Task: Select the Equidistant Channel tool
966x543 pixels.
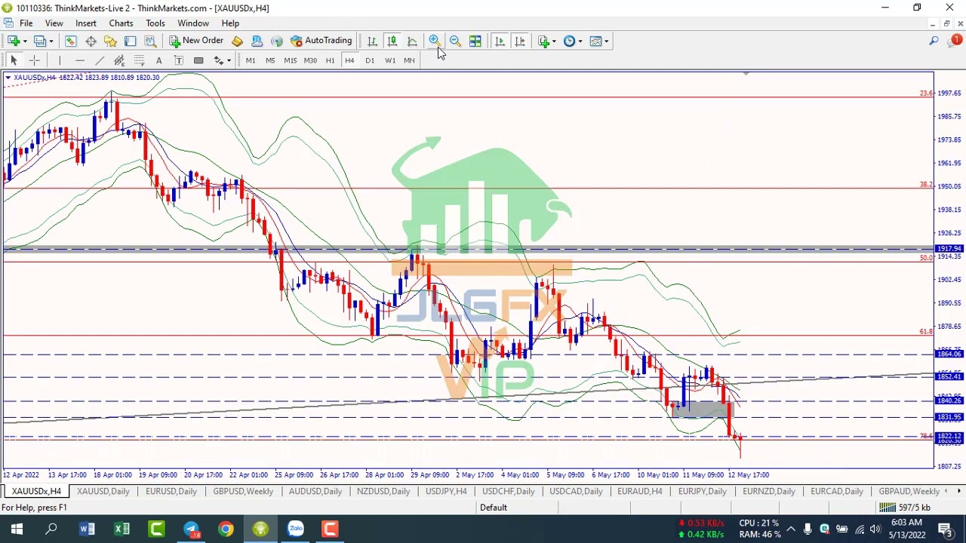Action: point(119,60)
